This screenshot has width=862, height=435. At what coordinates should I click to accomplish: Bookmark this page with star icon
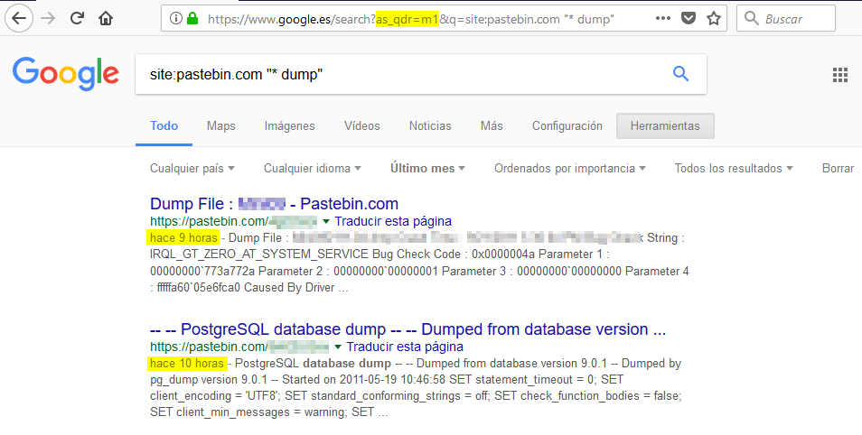(x=714, y=18)
